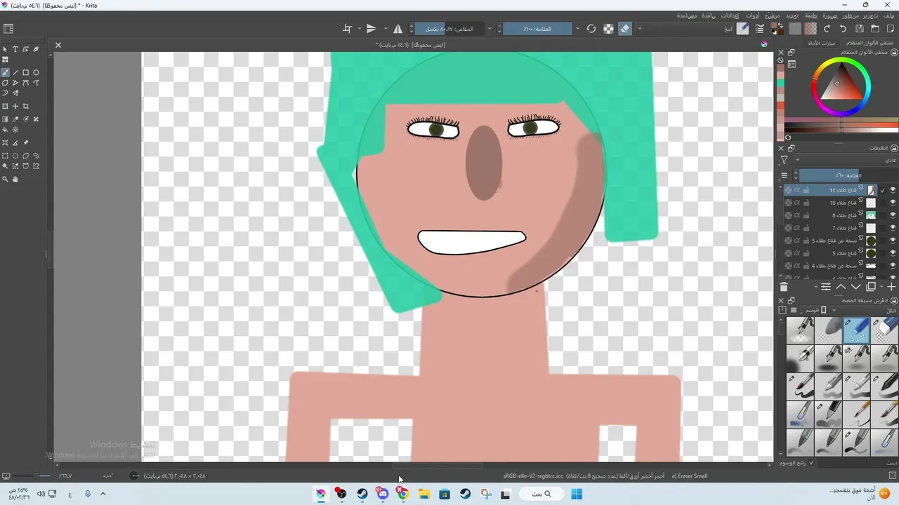Select the Elliptical Selection tool
899x505 pixels.
[15, 156]
